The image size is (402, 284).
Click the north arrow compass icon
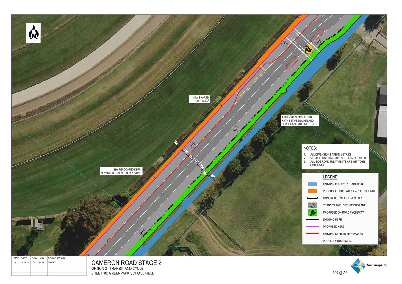33,33
